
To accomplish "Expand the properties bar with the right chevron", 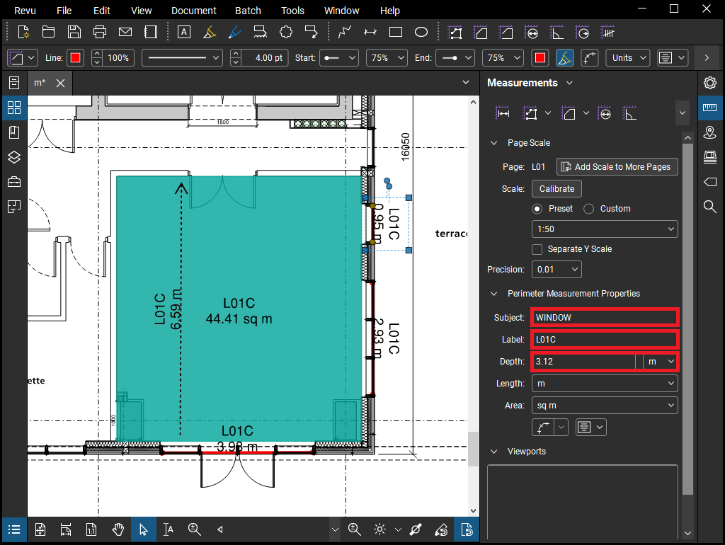I will pyautogui.click(x=707, y=58).
